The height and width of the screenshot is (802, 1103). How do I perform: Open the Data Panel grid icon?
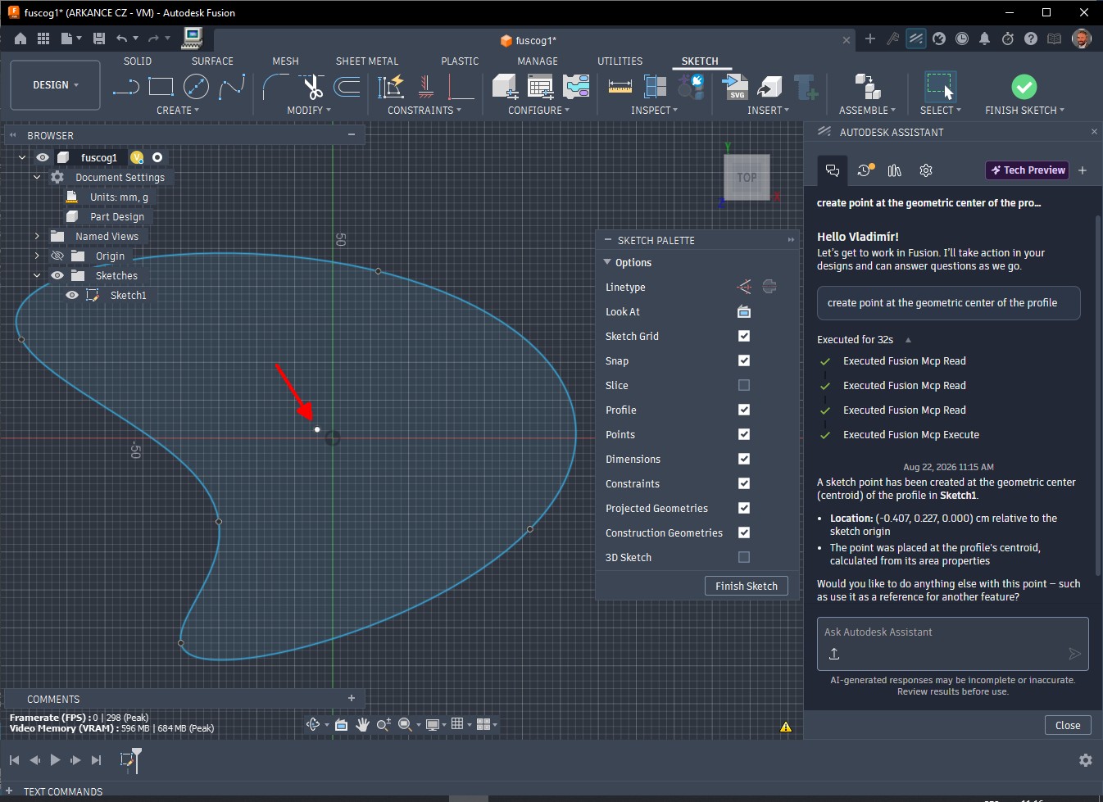[x=43, y=39]
